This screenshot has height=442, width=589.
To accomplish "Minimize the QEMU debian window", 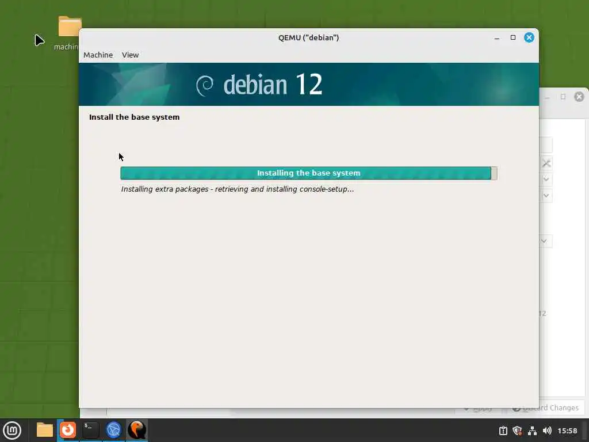I will [x=496, y=37].
